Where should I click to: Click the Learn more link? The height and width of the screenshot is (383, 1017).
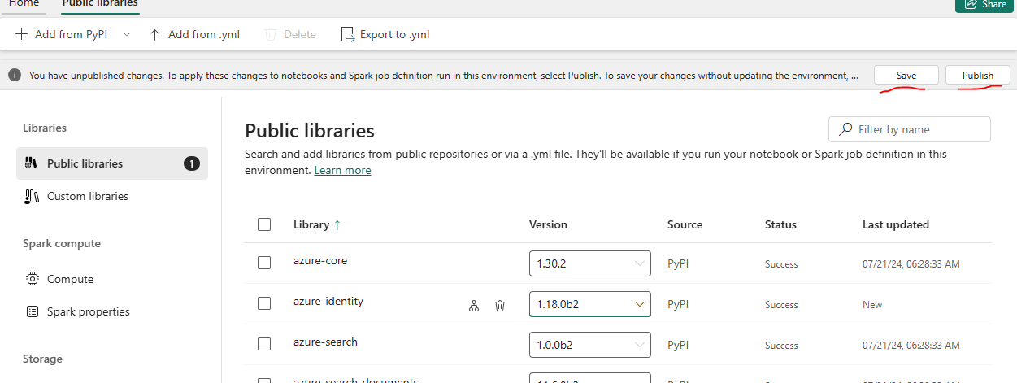pos(342,170)
